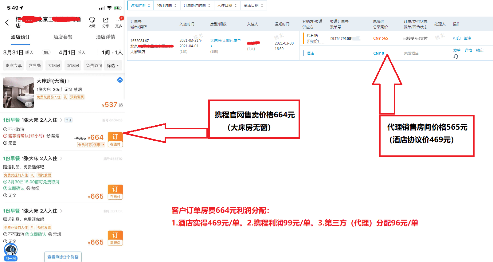Book the ¥664 代理 rate
493x262 pixels.
pyautogui.click(x=115, y=140)
